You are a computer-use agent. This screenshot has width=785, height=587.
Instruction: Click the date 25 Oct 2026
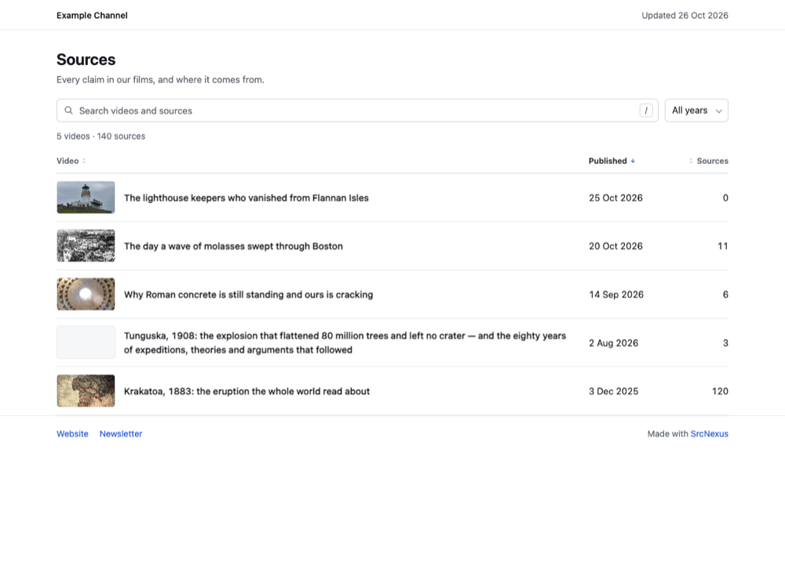click(x=615, y=199)
